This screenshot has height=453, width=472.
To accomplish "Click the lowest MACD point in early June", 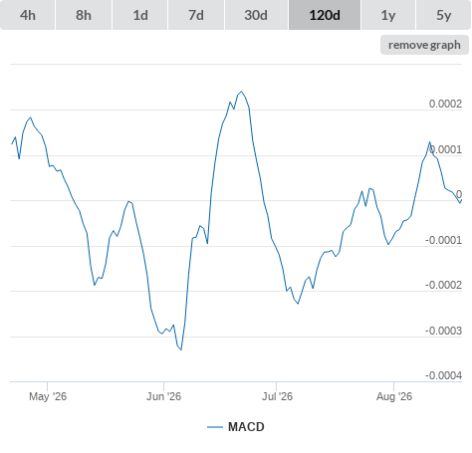I will [181, 349].
